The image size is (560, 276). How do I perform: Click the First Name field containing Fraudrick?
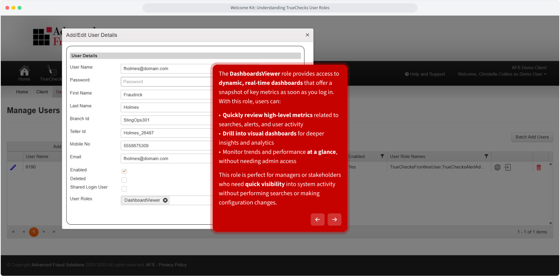[x=167, y=95]
